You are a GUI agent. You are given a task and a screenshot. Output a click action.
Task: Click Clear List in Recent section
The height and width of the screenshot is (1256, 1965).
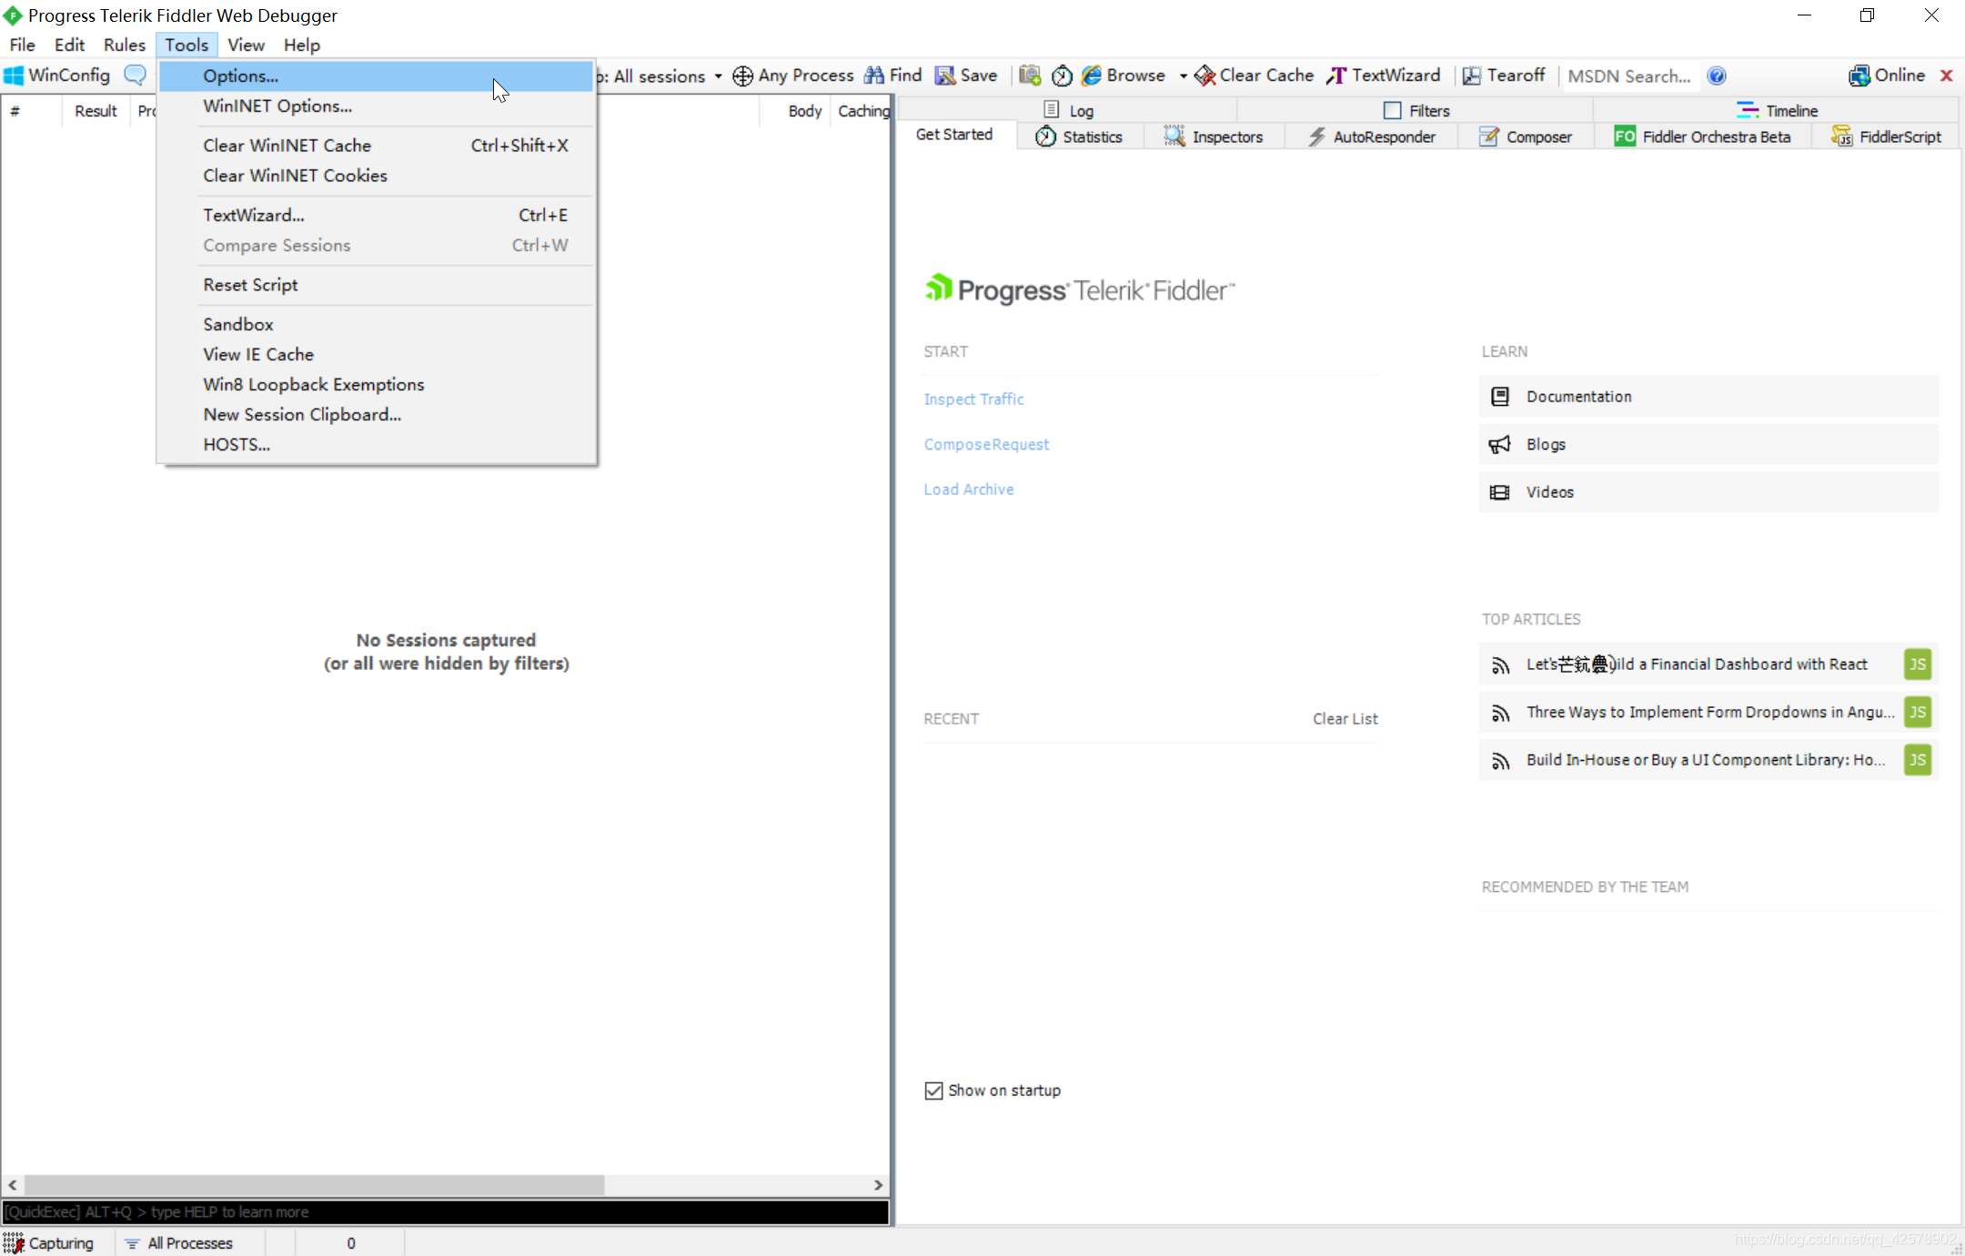pyautogui.click(x=1345, y=718)
